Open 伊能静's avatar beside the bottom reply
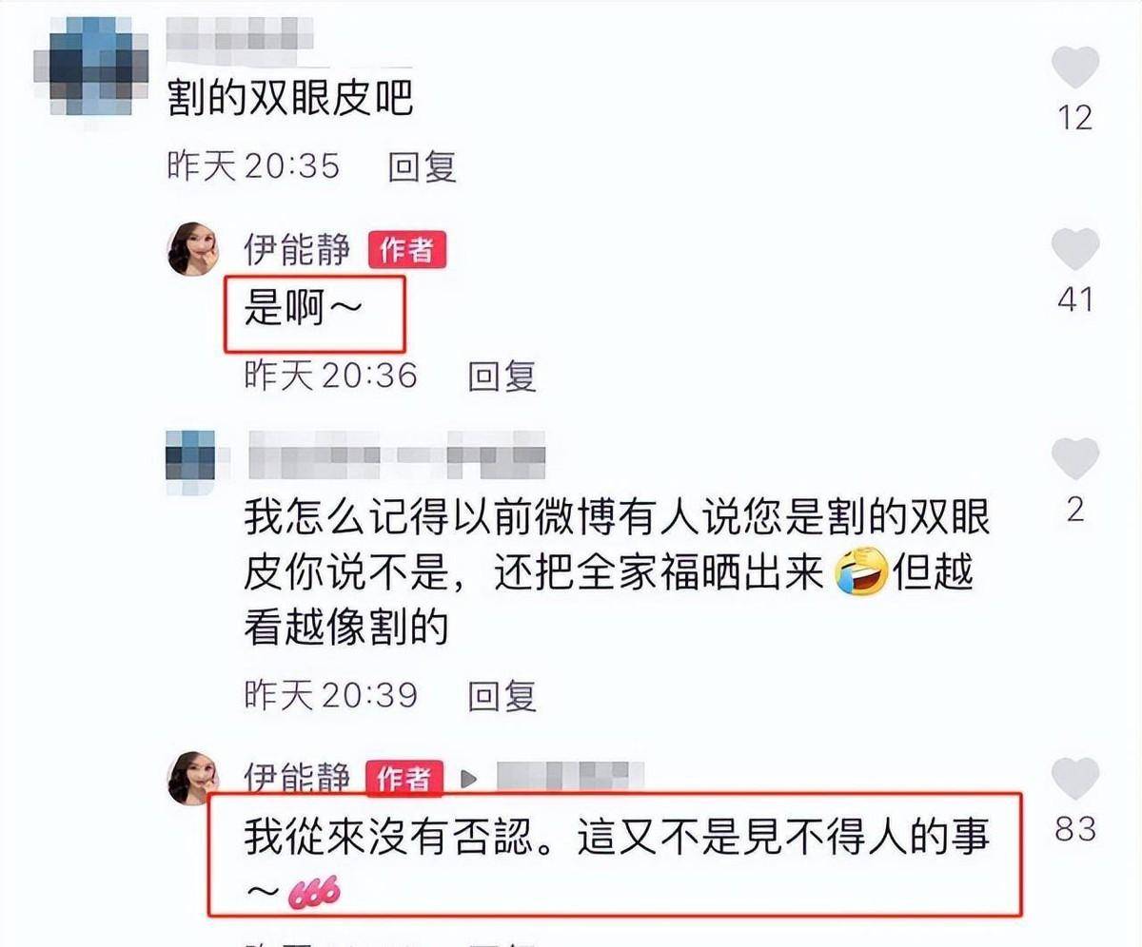Viewport: 1142px width, 947px height. click(x=194, y=779)
